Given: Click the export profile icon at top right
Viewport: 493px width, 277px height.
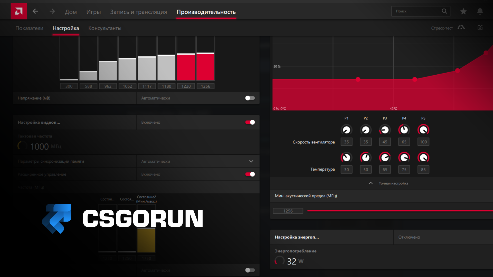Looking at the screenshot, I should pos(480,28).
